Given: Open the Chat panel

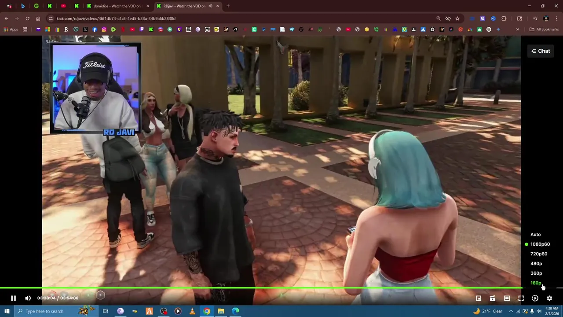Looking at the screenshot, I should [541, 51].
